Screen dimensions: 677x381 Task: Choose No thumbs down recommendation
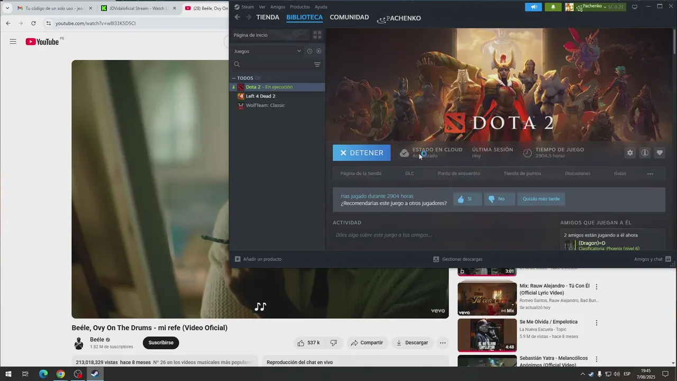point(499,199)
